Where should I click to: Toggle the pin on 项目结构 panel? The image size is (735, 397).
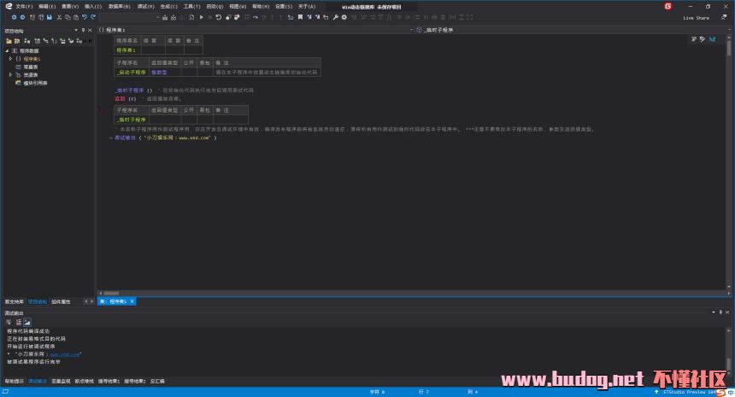84,30
